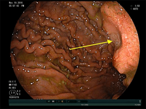The image size is (146, 109).
Task: Click the 'AUTO' exposure label
Action: tap(135, 9)
